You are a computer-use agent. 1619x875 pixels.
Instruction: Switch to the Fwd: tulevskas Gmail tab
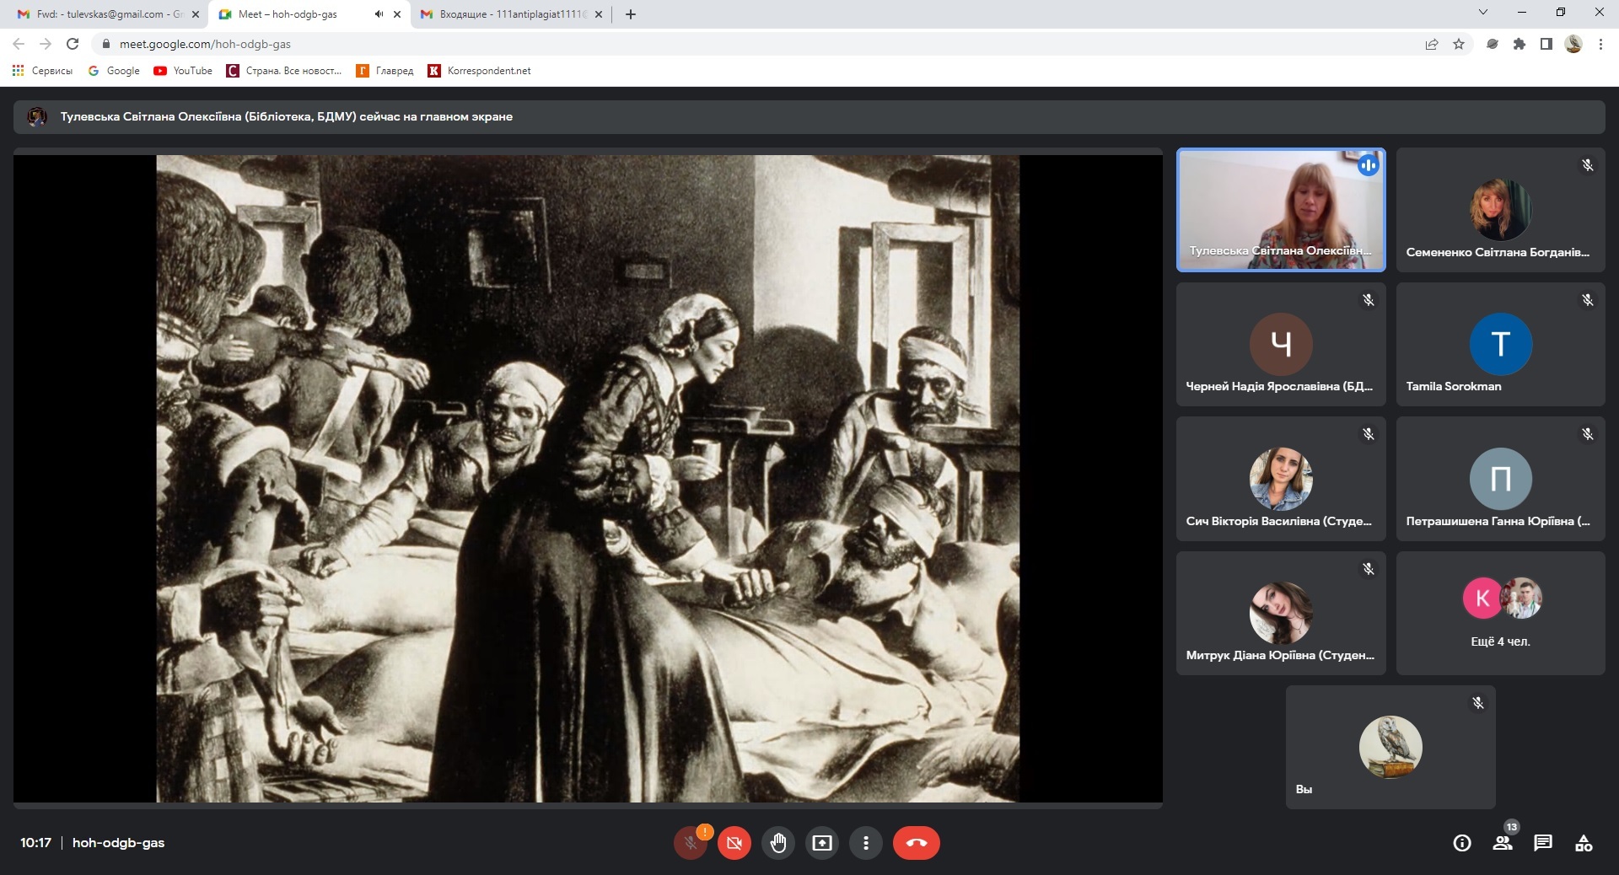[105, 14]
